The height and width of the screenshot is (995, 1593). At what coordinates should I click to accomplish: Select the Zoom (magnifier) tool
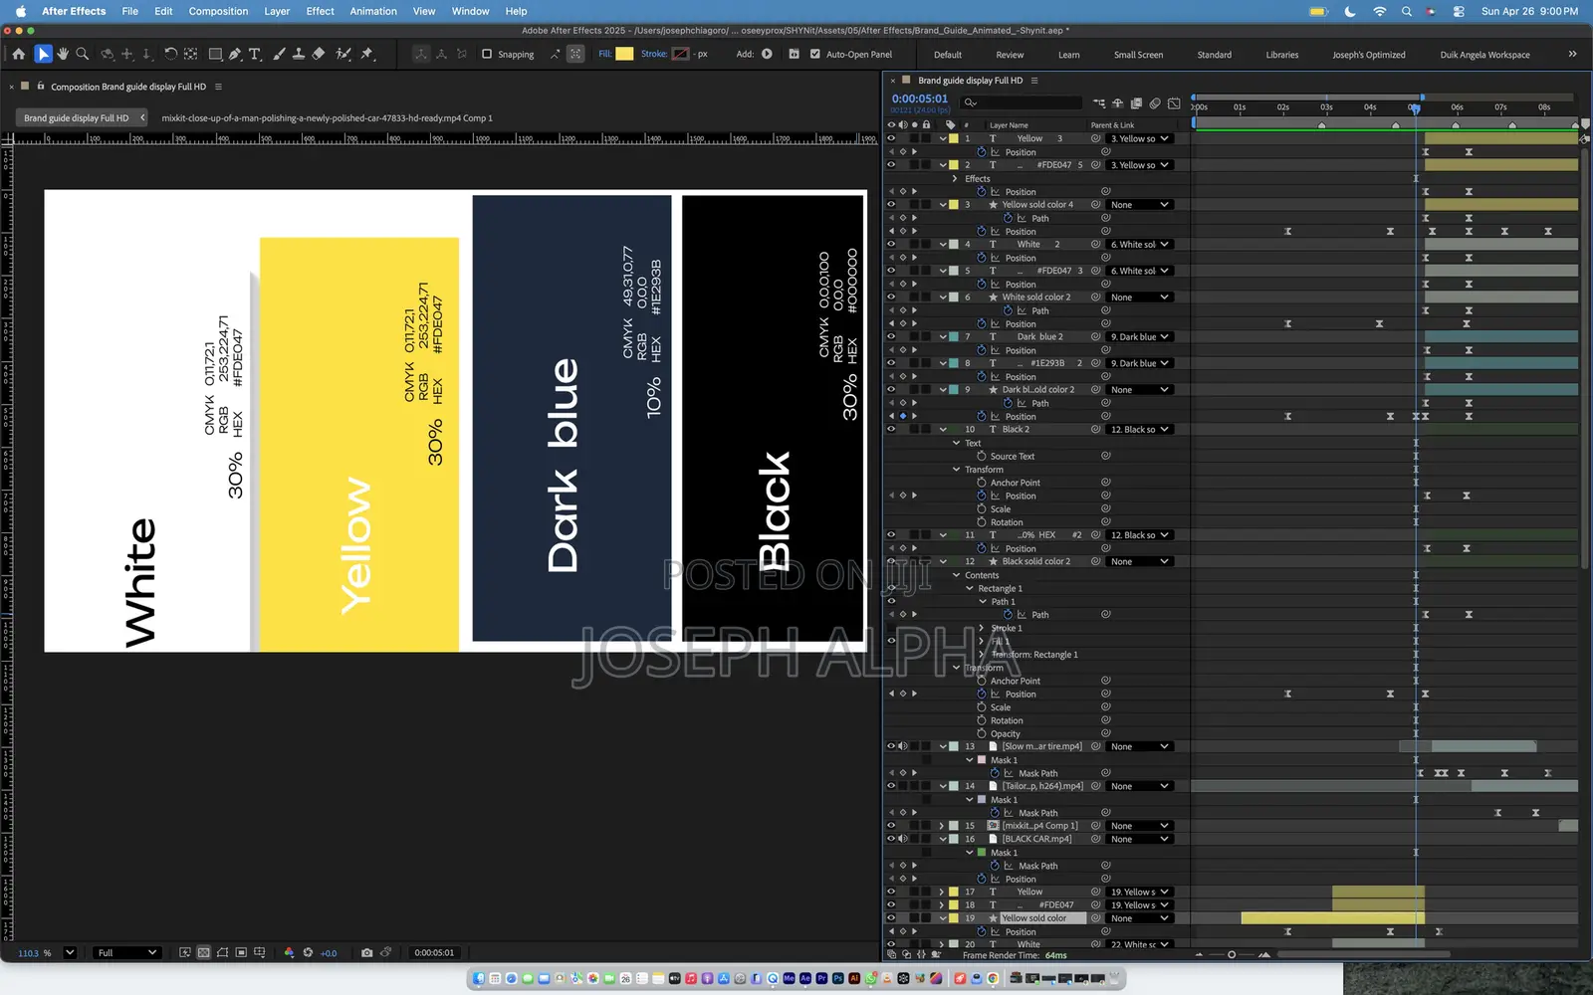tap(83, 54)
